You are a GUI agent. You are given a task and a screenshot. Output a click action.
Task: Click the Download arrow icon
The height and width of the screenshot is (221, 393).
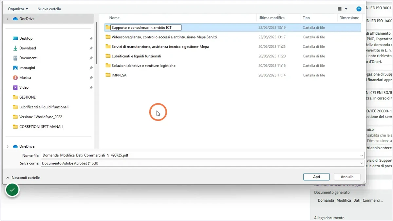coord(15,48)
